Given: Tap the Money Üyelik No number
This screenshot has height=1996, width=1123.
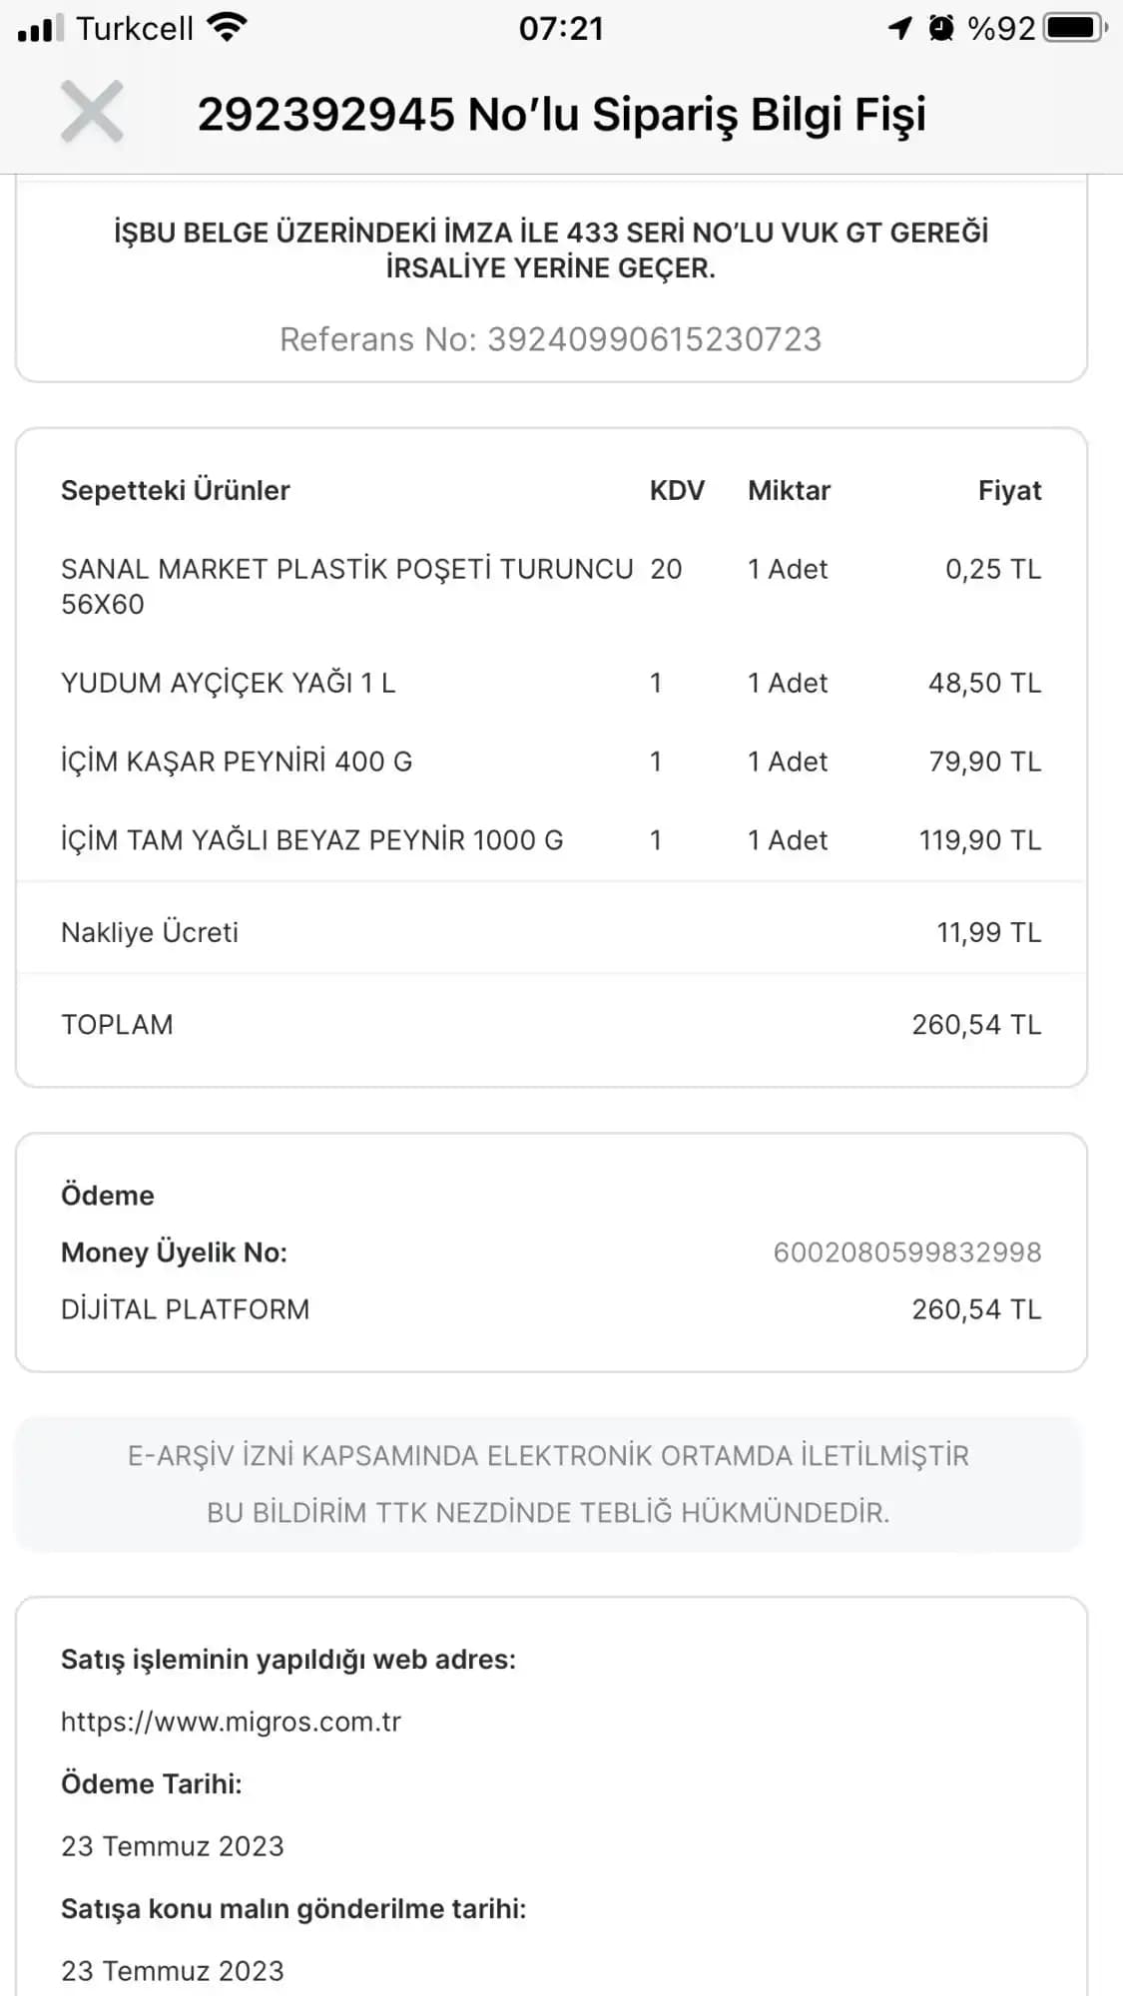Looking at the screenshot, I should 906,1252.
